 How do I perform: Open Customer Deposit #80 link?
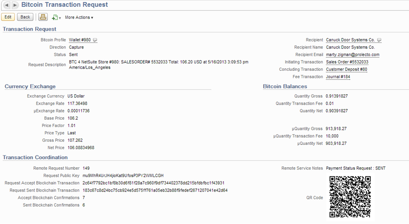[x=347, y=69]
